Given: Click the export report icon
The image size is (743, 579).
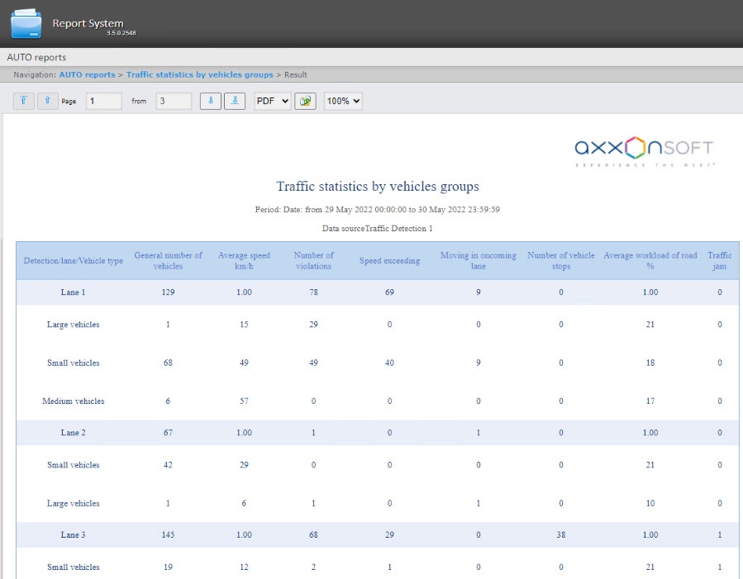Looking at the screenshot, I should pyautogui.click(x=305, y=101).
